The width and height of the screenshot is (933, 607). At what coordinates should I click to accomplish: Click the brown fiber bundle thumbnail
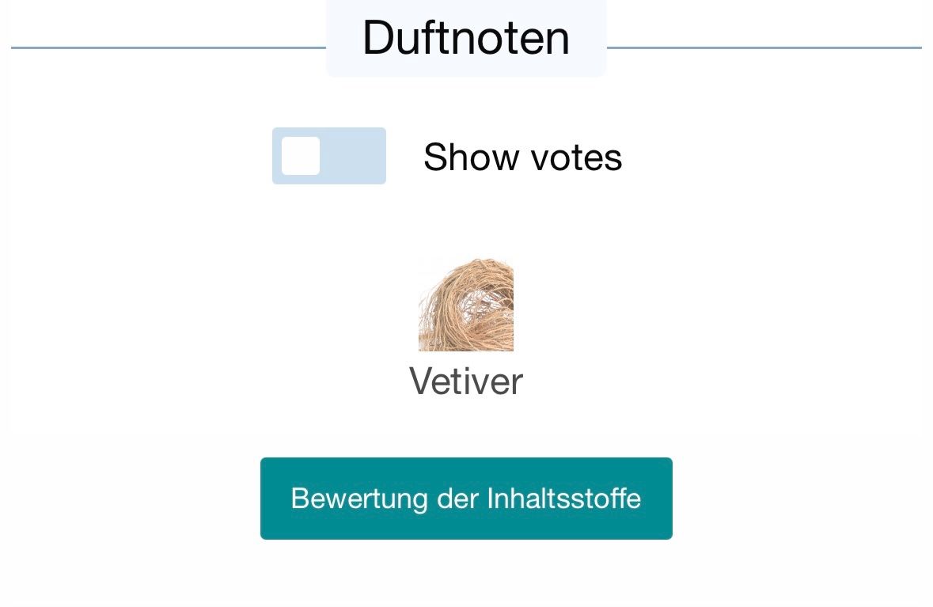coord(466,305)
